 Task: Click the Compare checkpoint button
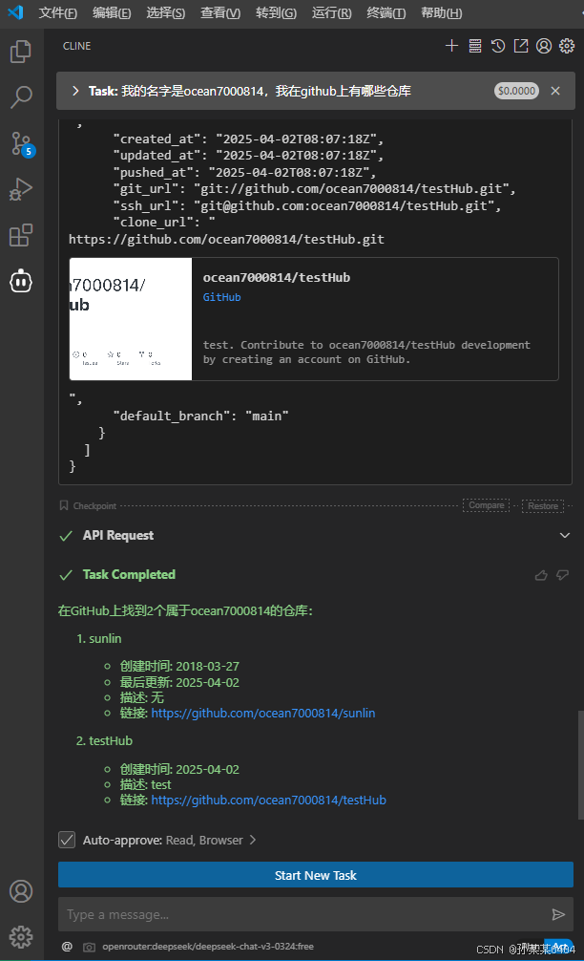pyautogui.click(x=486, y=505)
